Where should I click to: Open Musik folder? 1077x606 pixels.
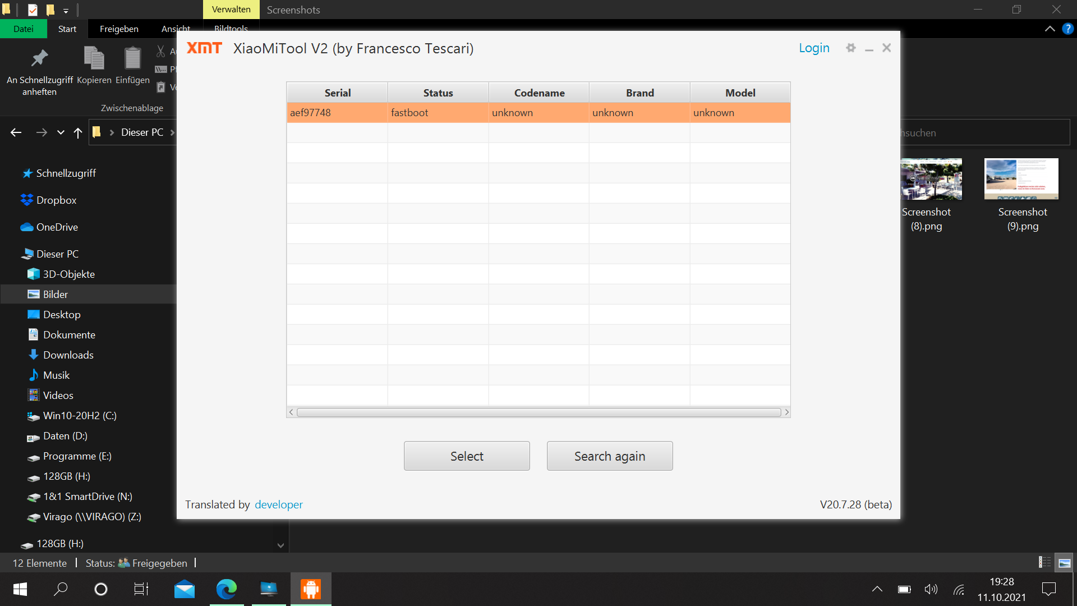coord(56,375)
